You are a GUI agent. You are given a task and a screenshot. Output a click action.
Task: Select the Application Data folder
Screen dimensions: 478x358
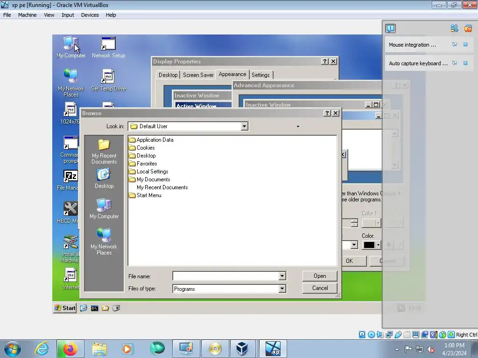(x=151, y=140)
